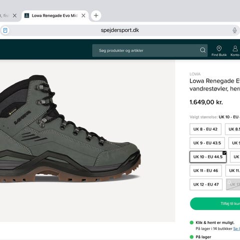Close the partially visible left browser tab

tap(14, 15)
